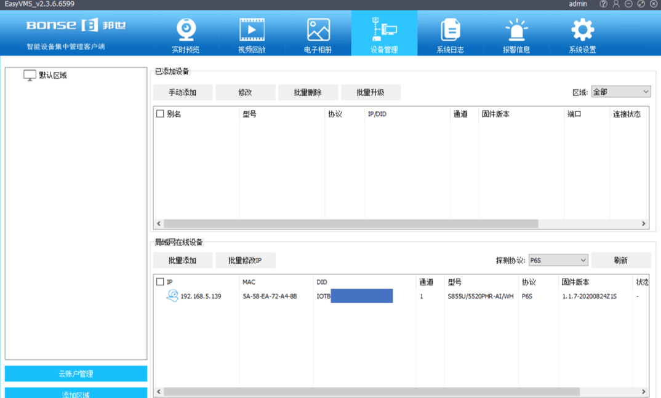Check the IP select-all checkbox in LAN devices
This screenshot has width=661, height=398.
click(x=161, y=282)
